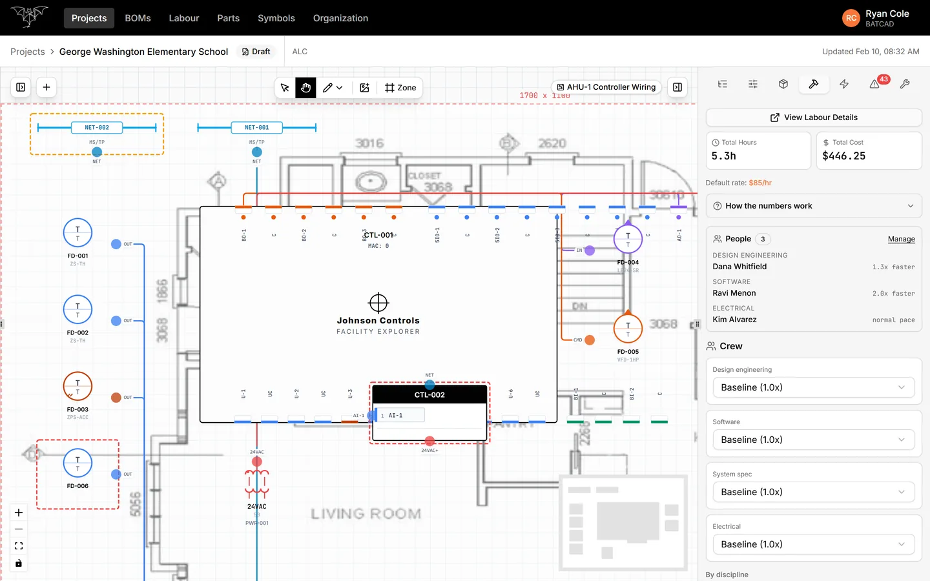Open the sliders settings panel tab
Screen dimensions: 930x581
753,84
